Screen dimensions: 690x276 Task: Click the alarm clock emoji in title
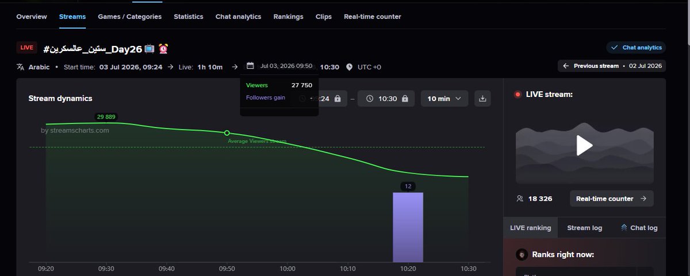tap(163, 49)
